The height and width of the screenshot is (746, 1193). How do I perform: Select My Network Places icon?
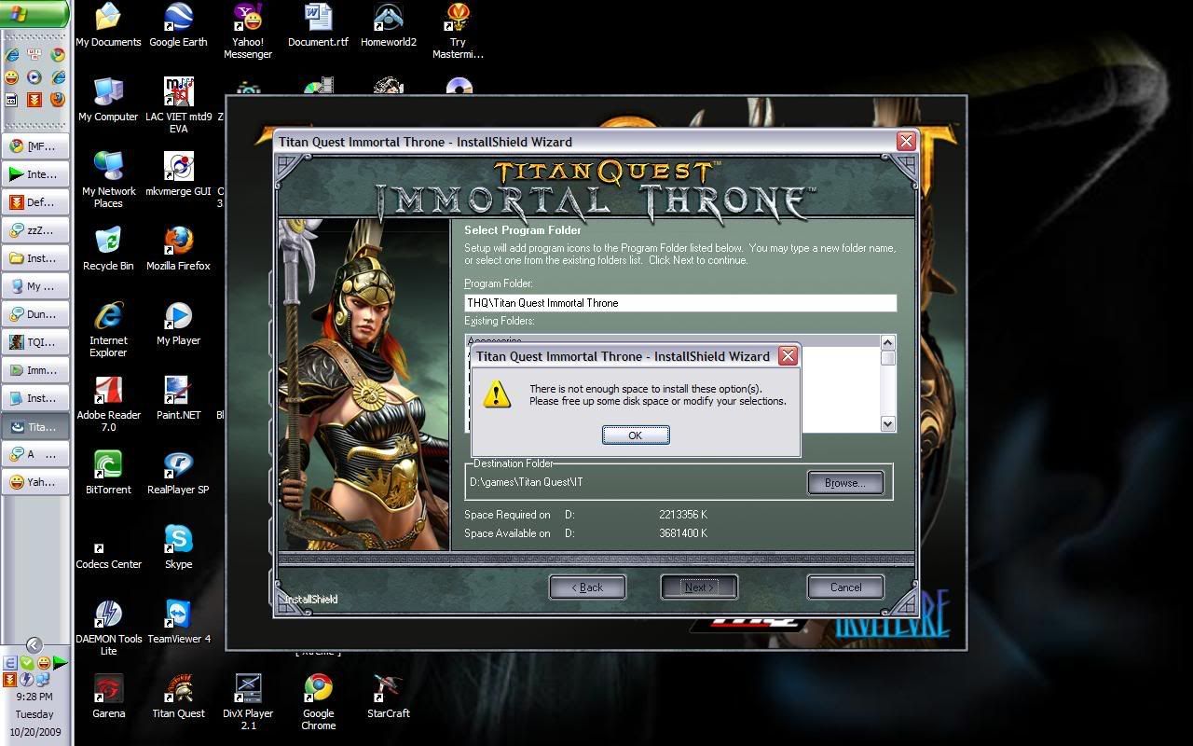point(108,180)
